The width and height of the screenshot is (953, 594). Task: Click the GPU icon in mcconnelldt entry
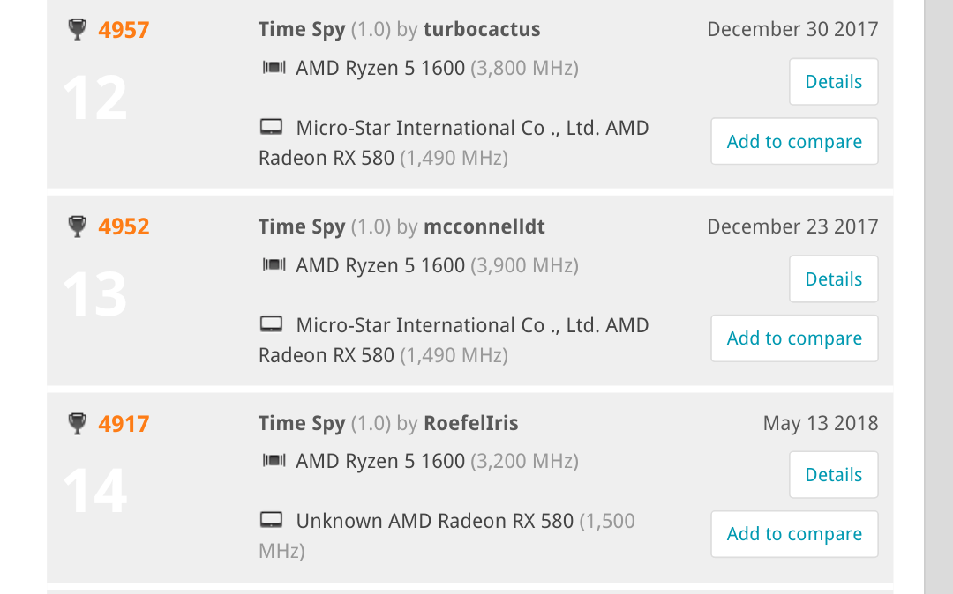tap(272, 325)
